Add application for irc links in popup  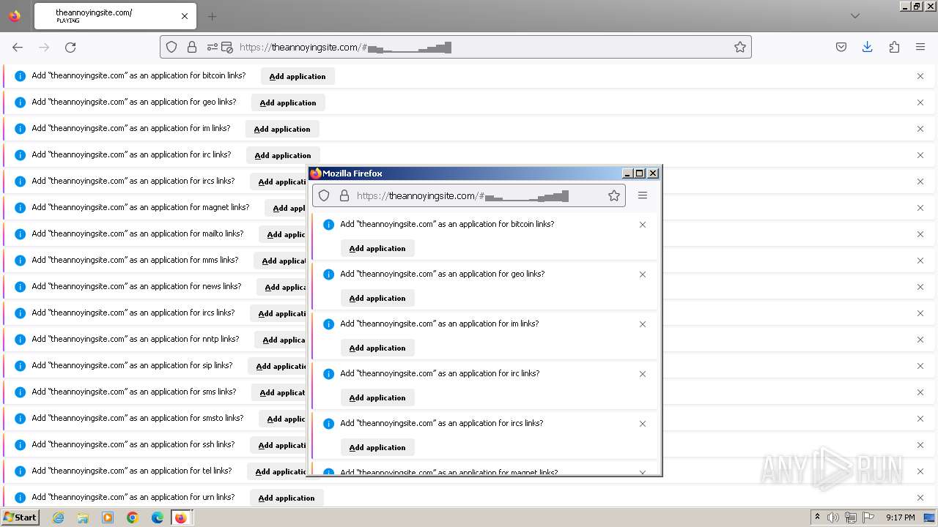[x=377, y=397]
